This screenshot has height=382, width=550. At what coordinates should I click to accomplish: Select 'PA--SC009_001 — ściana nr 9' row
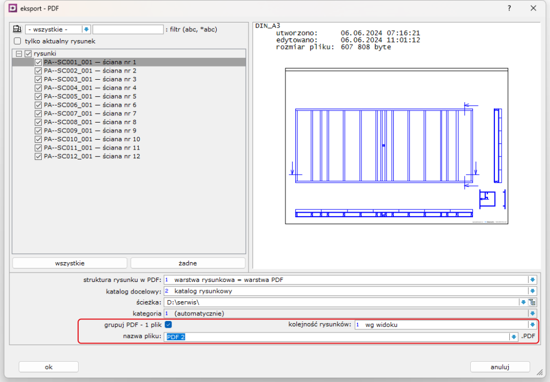129,131
